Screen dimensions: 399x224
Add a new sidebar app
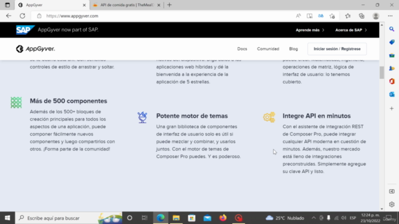(392, 108)
